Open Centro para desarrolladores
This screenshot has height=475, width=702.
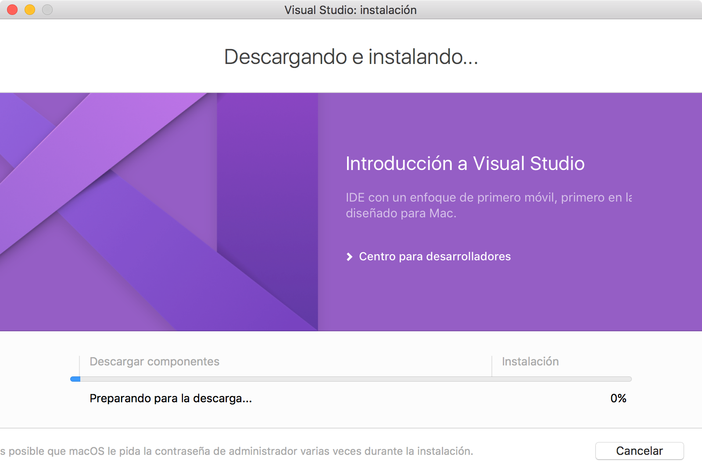point(434,257)
